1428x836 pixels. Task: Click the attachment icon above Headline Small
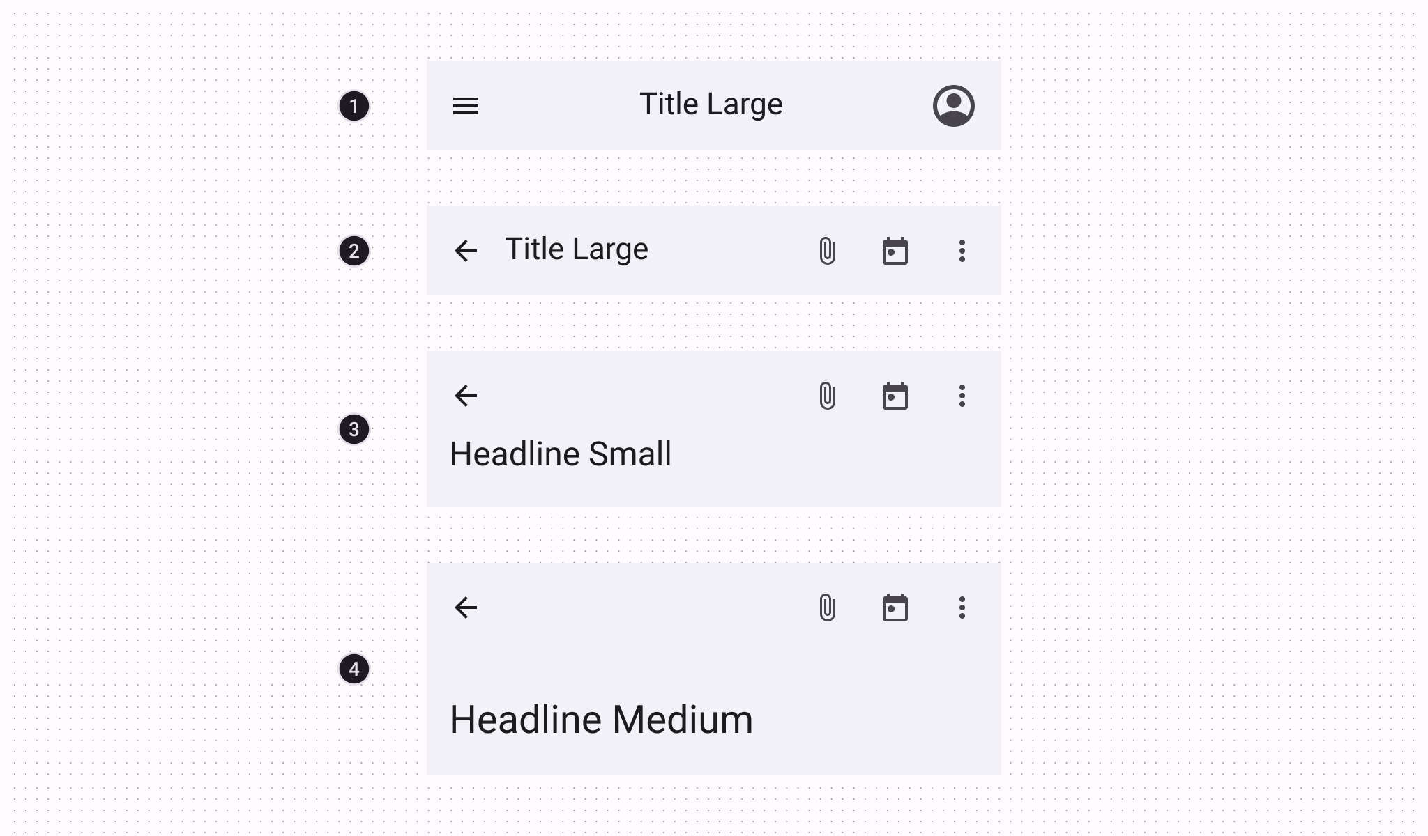coord(828,396)
